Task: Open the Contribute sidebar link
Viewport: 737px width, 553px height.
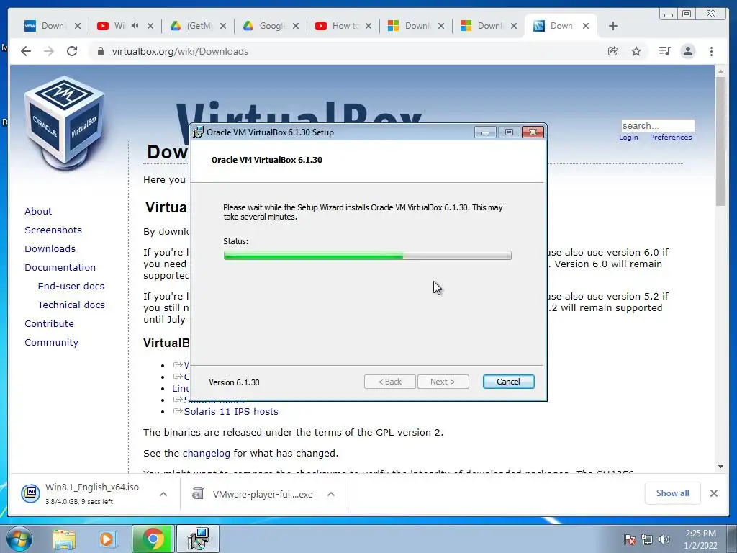Action: coord(49,323)
